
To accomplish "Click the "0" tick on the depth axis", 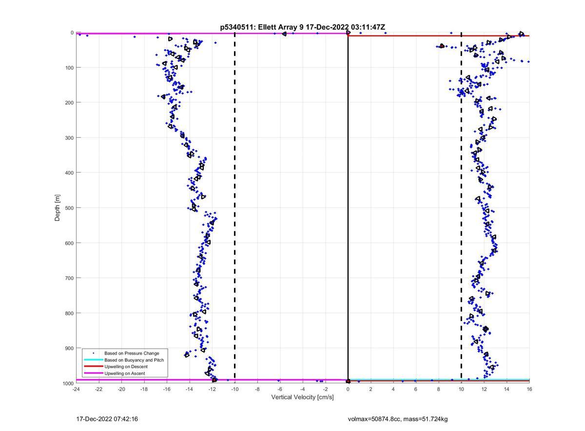I will point(72,33).
